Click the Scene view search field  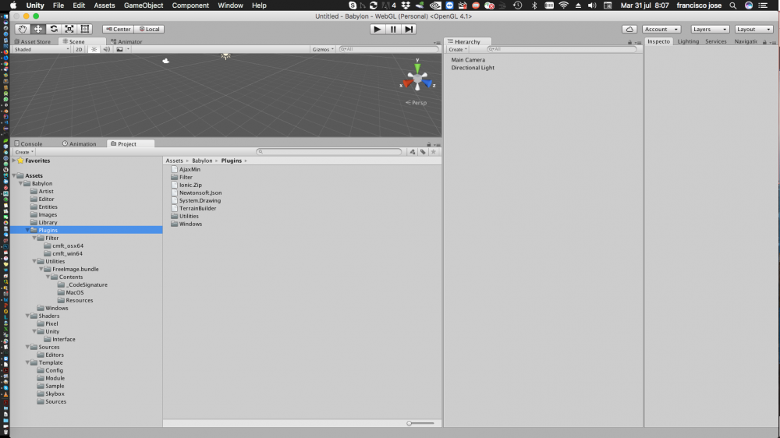388,49
